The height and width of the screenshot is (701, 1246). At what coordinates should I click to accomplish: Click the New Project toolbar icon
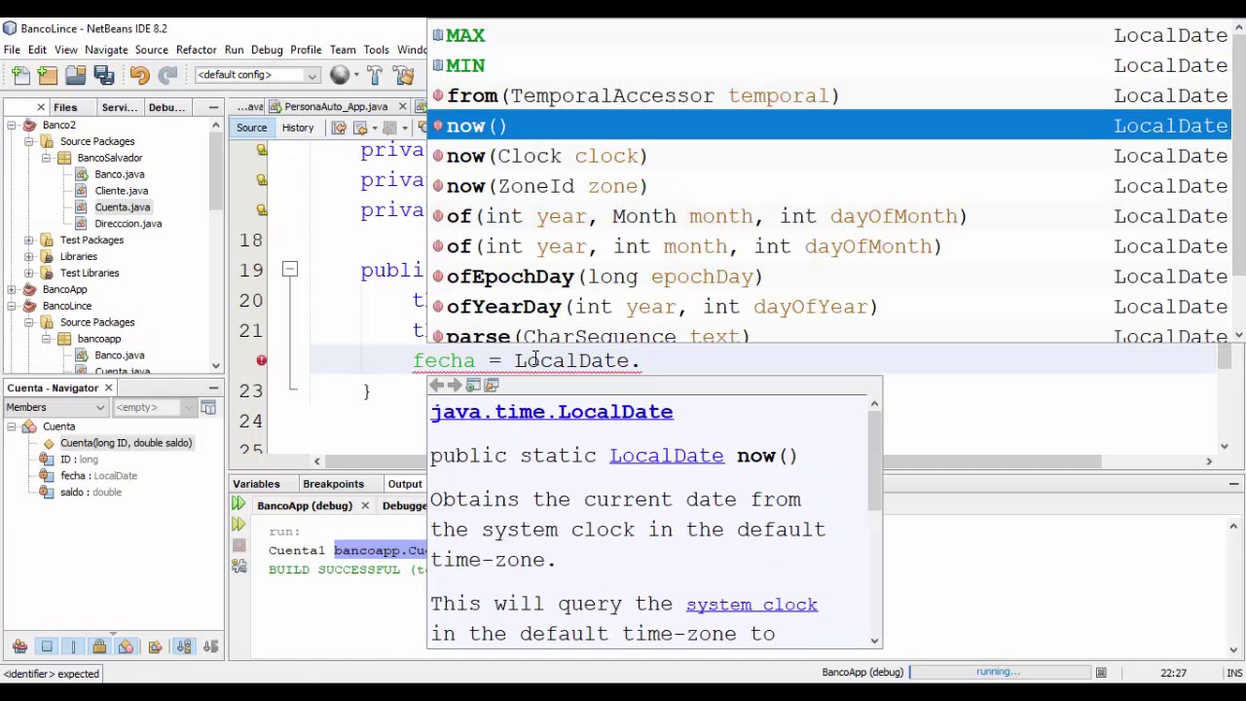coord(48,75)
